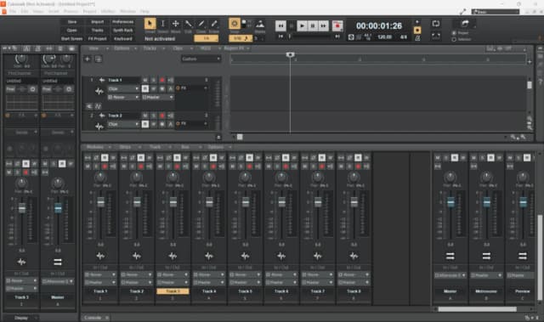Open the Display button in inspector
The height and width of the screenshot is (322, 544).
tap(21, 318)
